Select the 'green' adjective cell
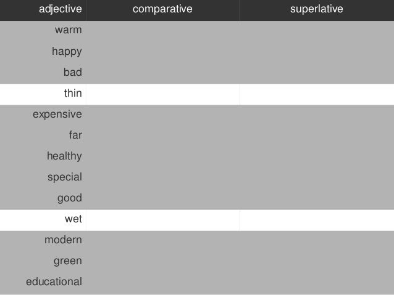 67,261
